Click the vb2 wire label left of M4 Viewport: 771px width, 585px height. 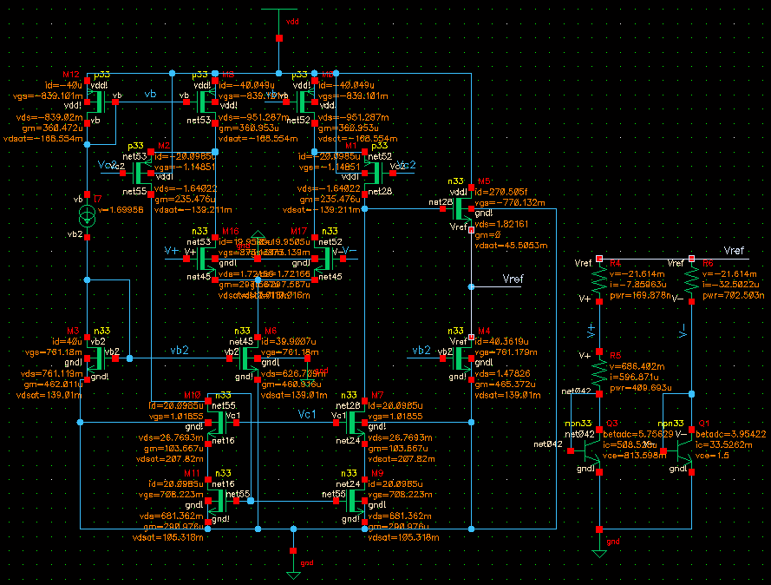coord(421,351)
